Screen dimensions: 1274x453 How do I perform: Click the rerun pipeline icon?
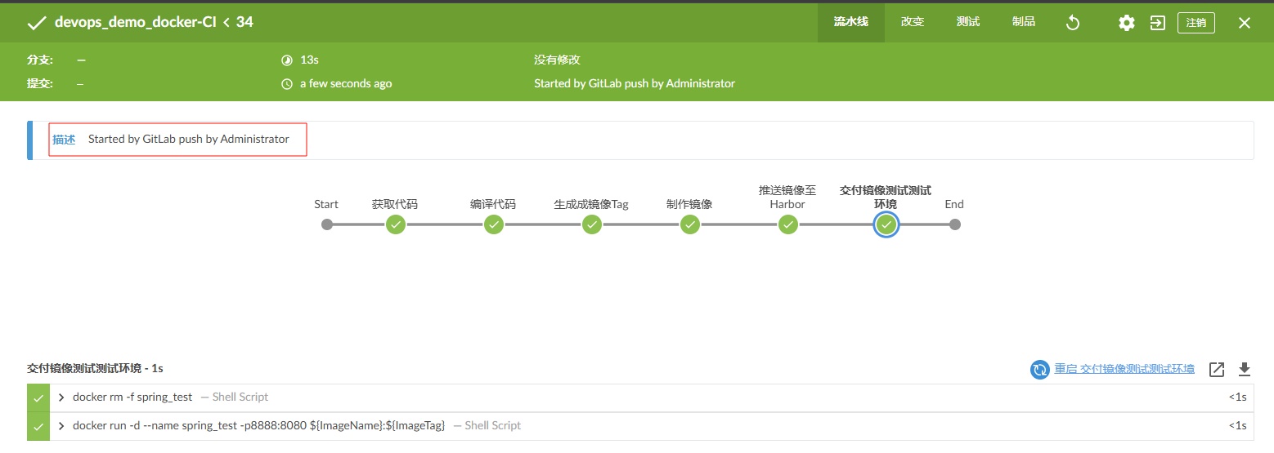[x=1073, y=23]
